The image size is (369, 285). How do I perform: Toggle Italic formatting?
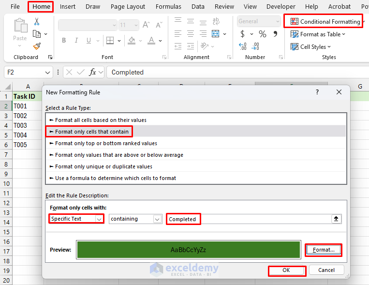[x=76, y=41]
